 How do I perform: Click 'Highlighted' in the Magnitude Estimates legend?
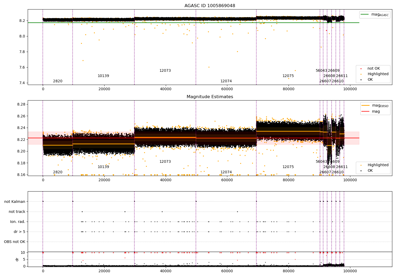(x=378, y=165)
